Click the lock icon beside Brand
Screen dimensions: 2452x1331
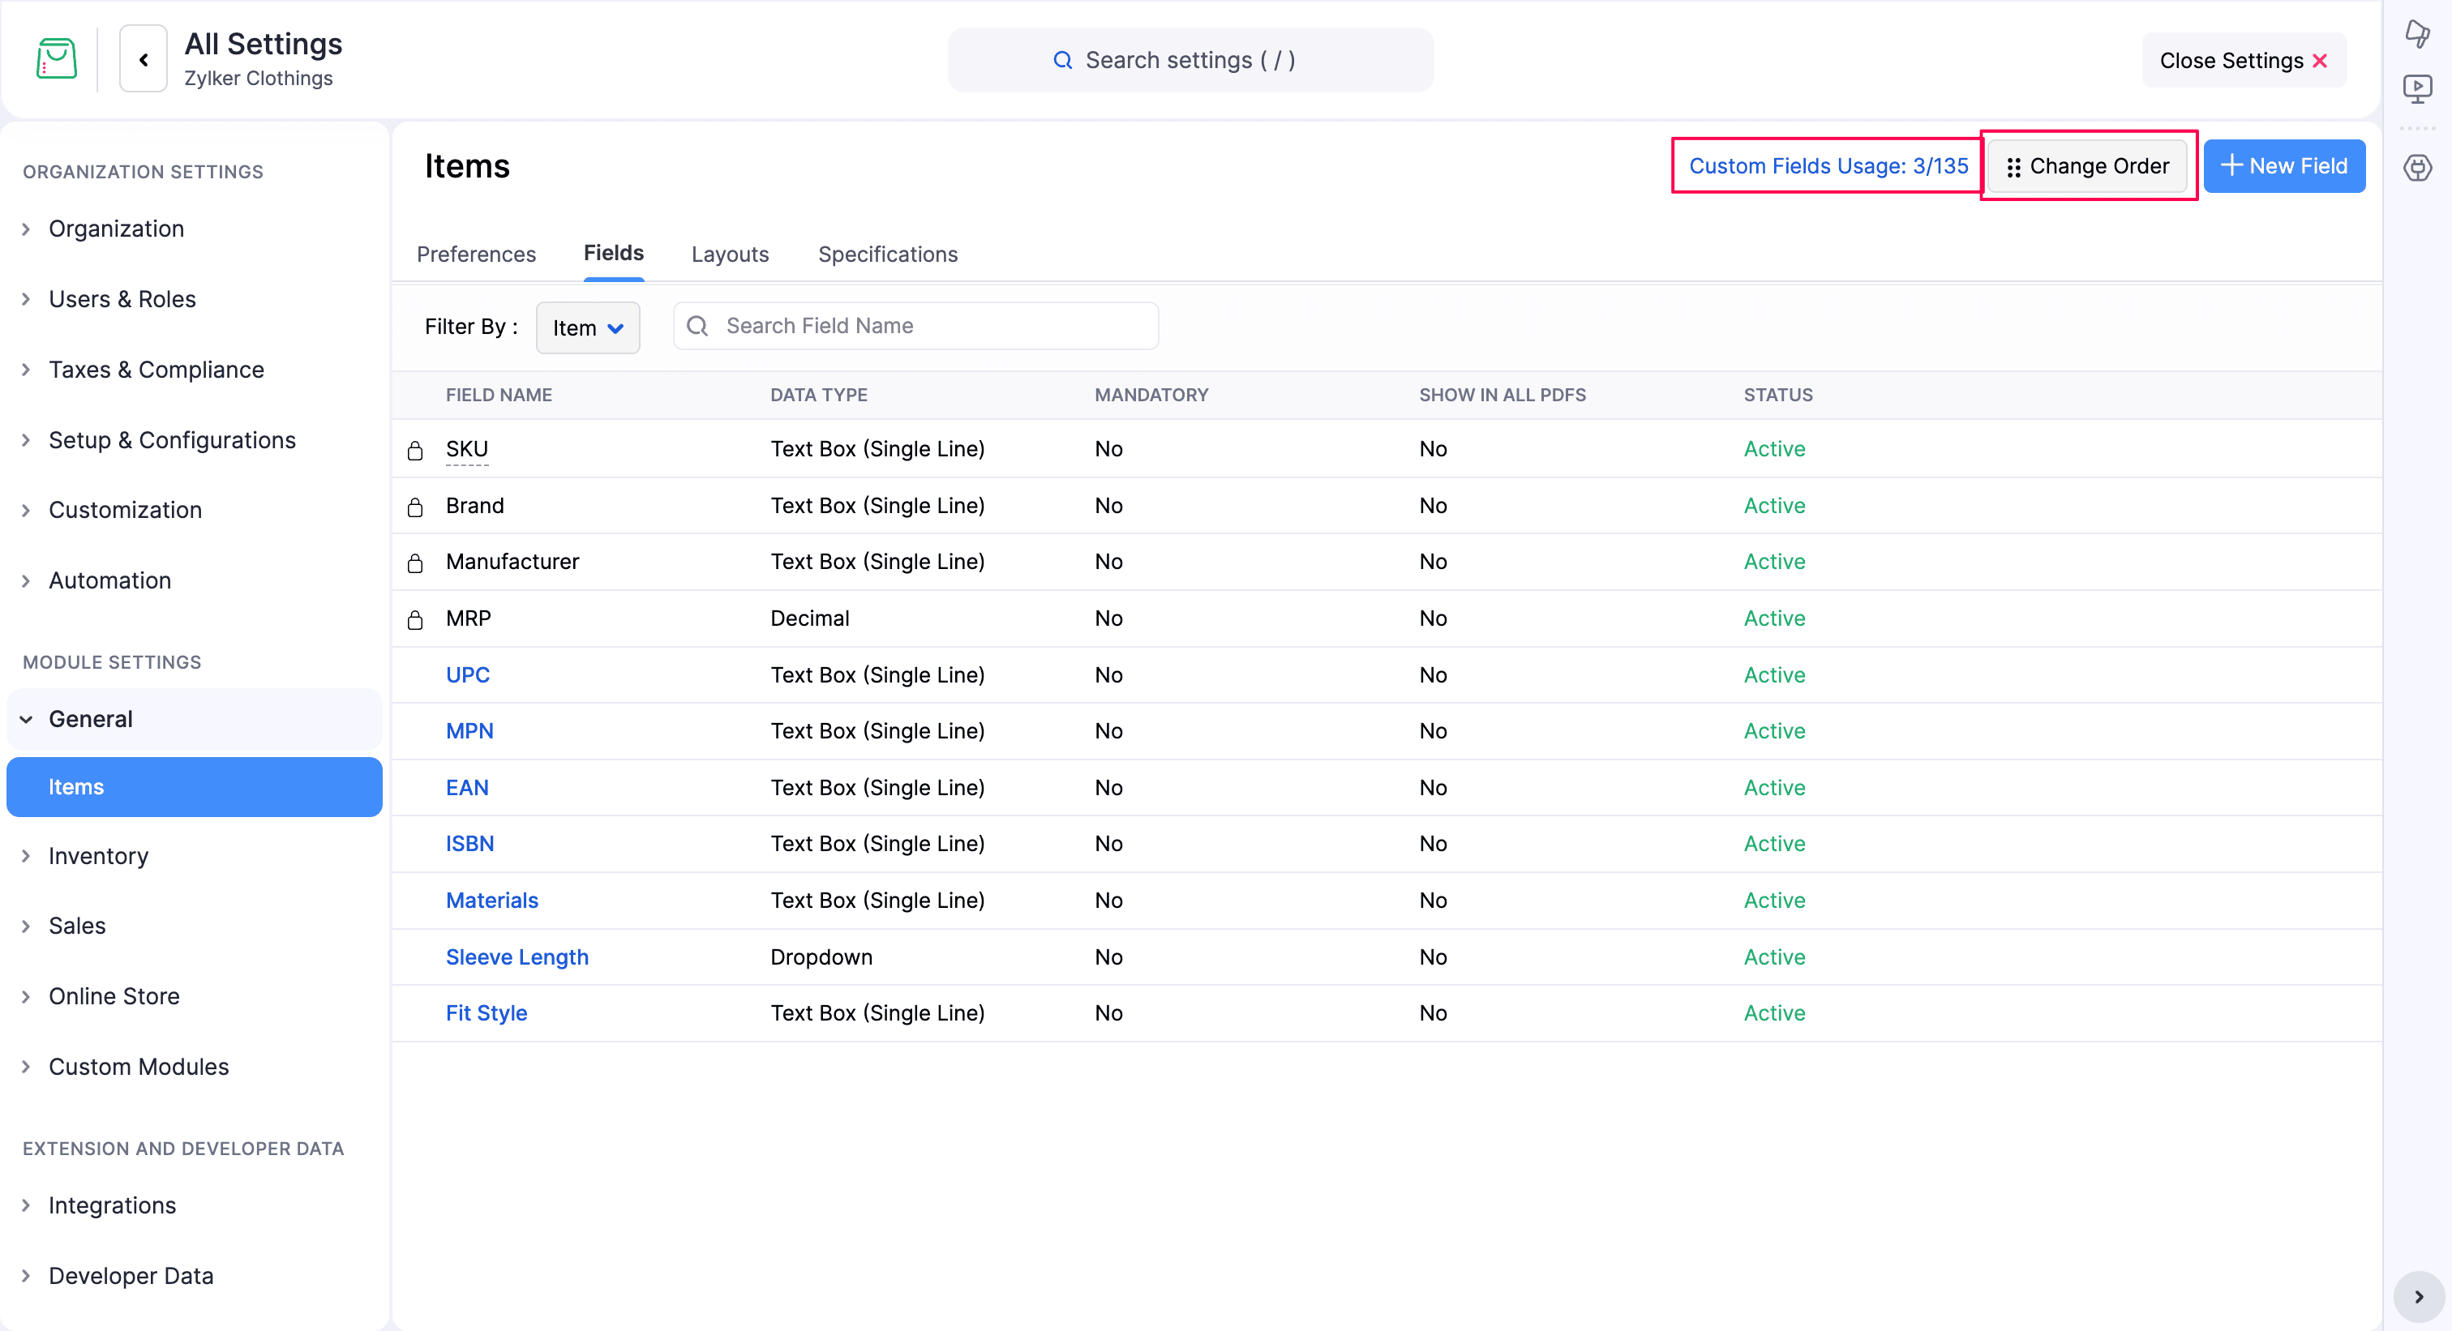click(415, 507)
